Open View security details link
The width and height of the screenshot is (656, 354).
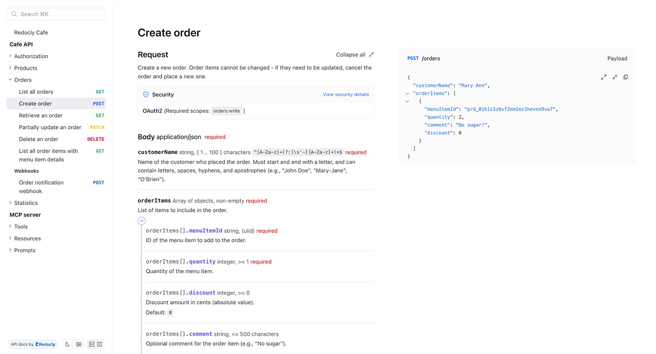pyautogui.click(x=346, y=95)
